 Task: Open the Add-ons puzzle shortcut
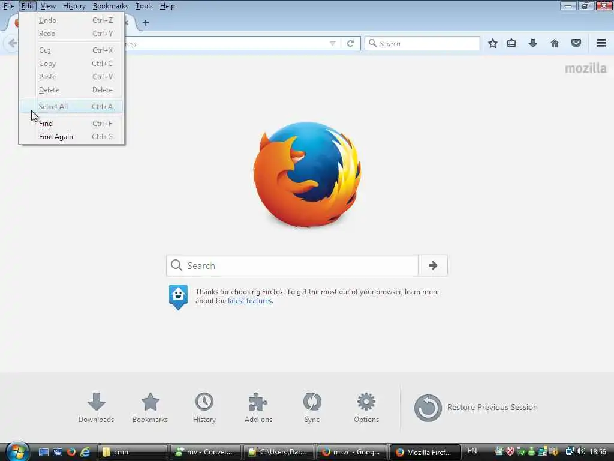[258, 408]
